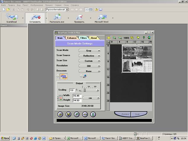The height and width of the screenshot is (141, 188).
Task: Click the scanned preview image thumbnail
Action: (x=137, y=58)
